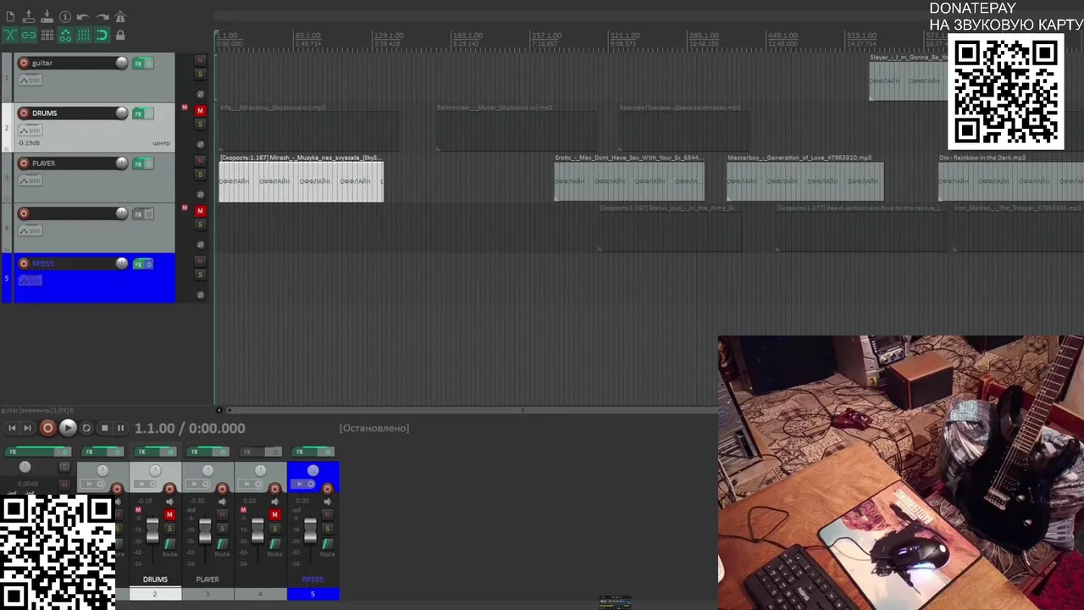This screenshot has height=610, width=1084.
Task: Open DRUMS track trim envelope menu
Action: 30,130
